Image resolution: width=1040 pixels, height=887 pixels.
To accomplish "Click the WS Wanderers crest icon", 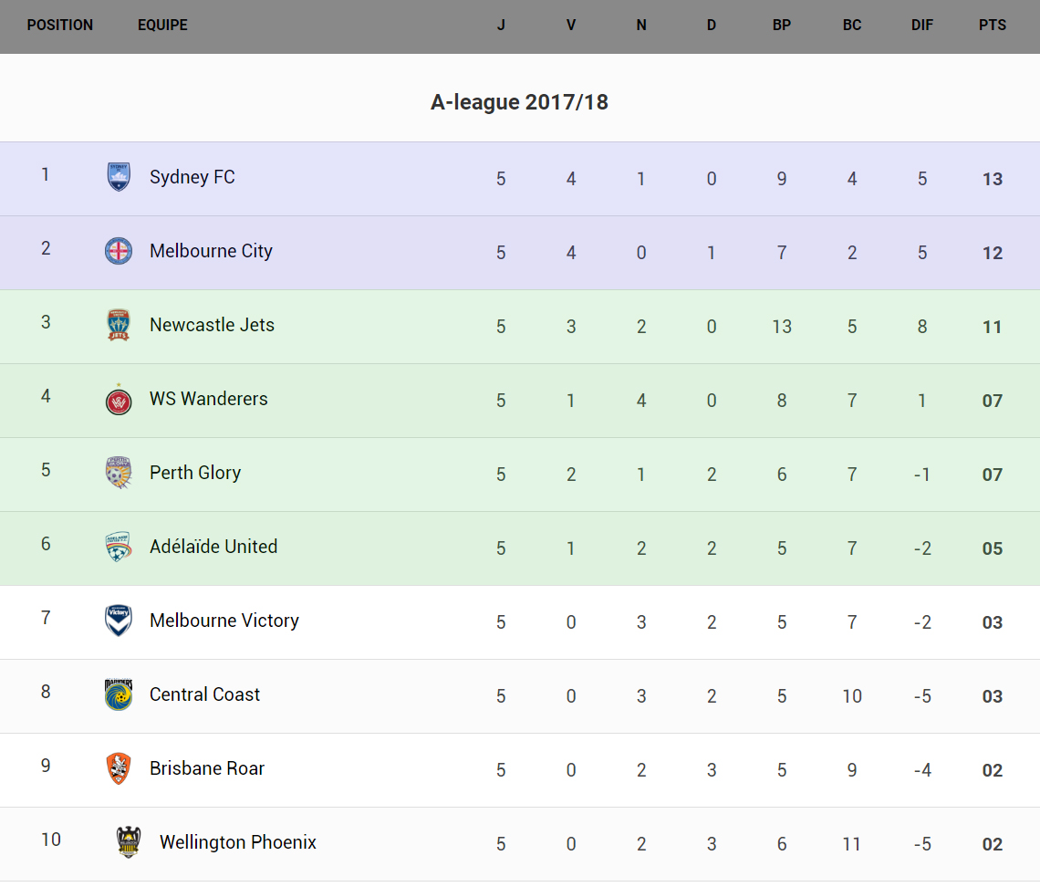I will [119, 400].
